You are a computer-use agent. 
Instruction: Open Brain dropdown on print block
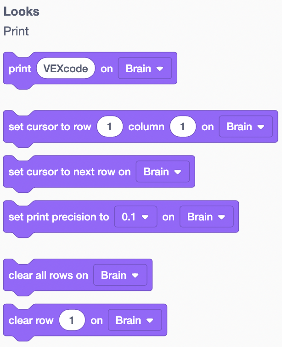click(145, 69)
